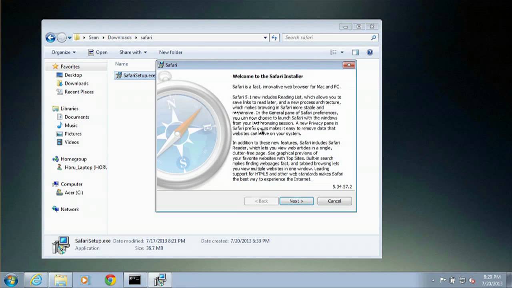Image resolution: width=512 pixels, height=288 pixels.
Task: Click the Safari installer taskbar icon
Action: click(x=160, y=280)
